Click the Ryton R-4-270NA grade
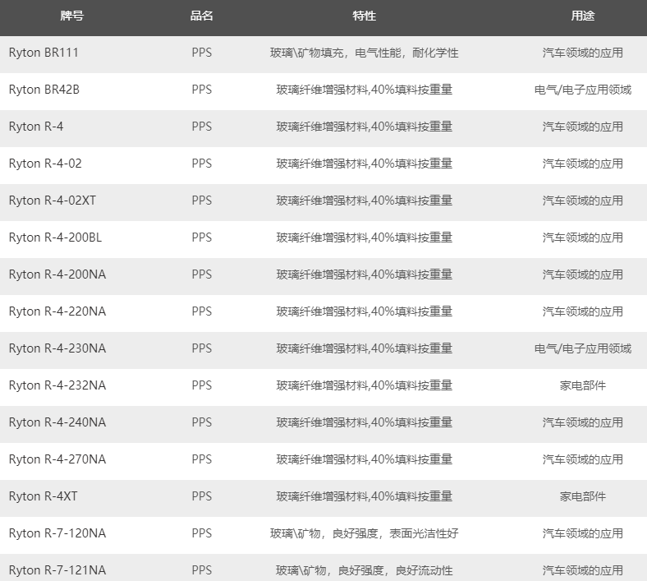Viewport: 647px width, 581px height. 57,459
